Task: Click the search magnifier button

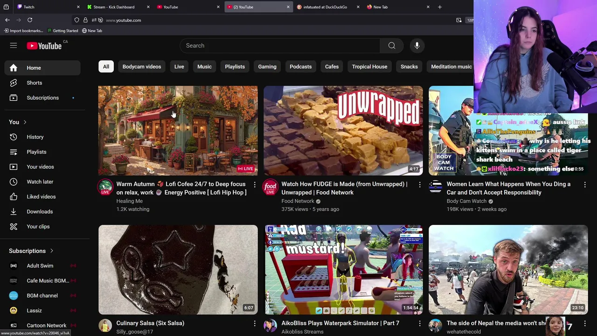Action: 392,45
